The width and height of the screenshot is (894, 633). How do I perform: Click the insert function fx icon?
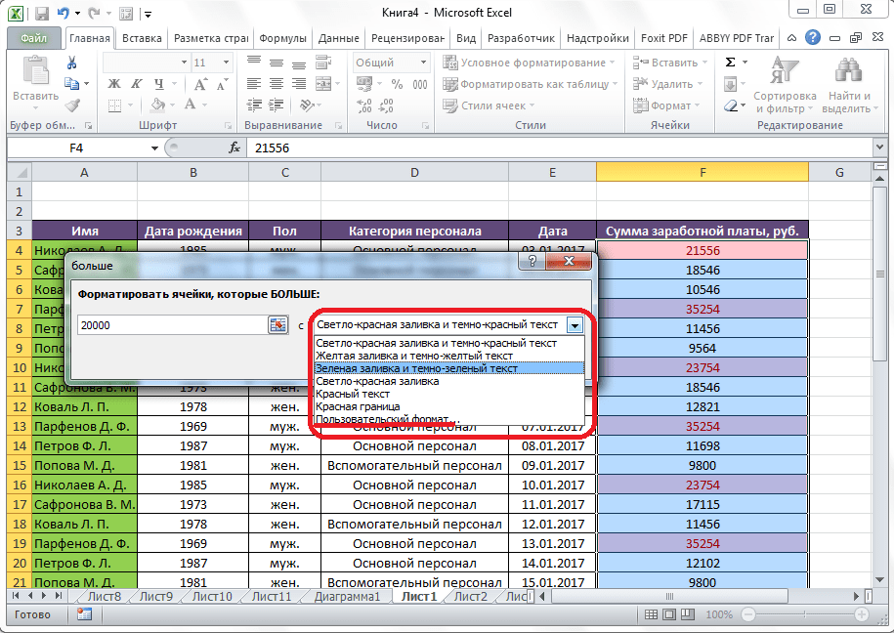click(x=234, y=148)
